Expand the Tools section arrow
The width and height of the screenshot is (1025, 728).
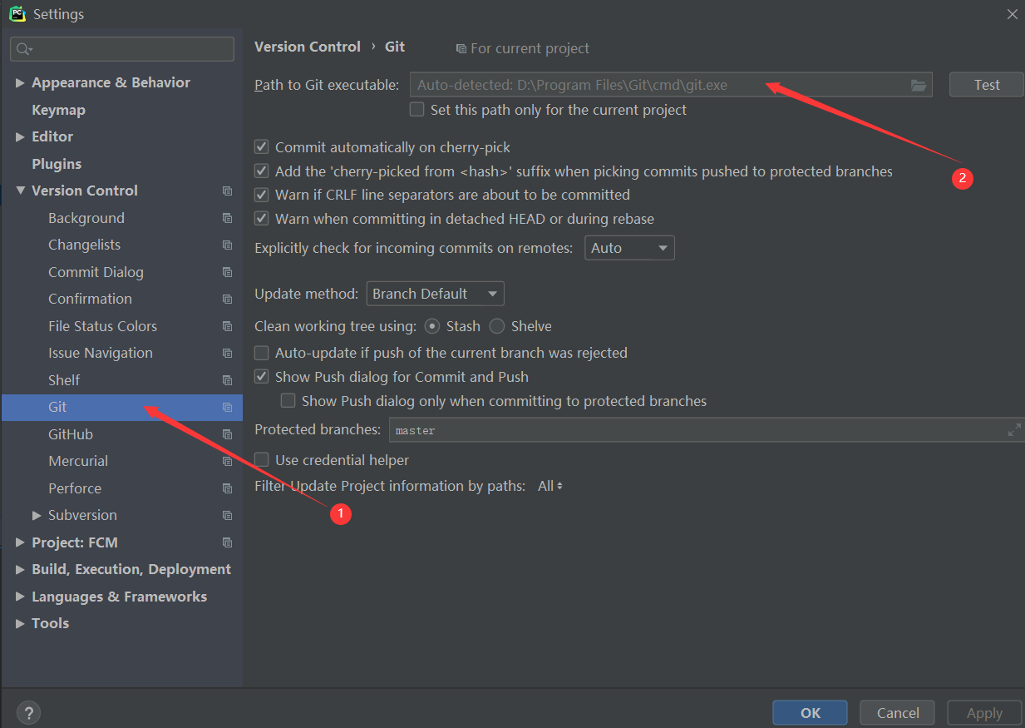(20, 623)
